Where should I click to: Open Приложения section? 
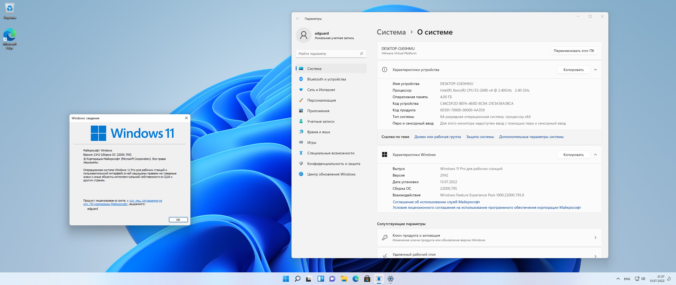331,111
